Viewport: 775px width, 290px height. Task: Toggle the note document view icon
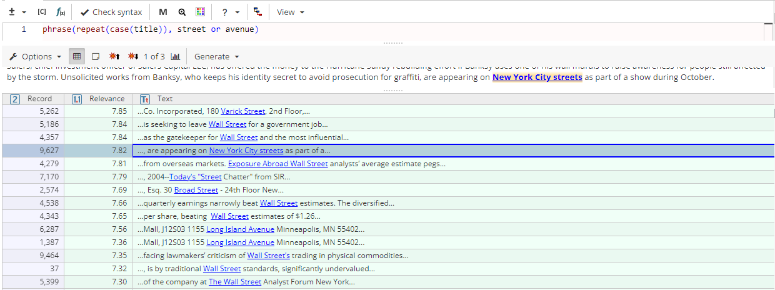[96, 56]
